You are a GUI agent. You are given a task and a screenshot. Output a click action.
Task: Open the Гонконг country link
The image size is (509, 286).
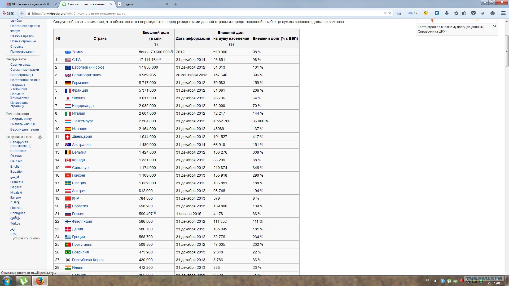[79, 176]
